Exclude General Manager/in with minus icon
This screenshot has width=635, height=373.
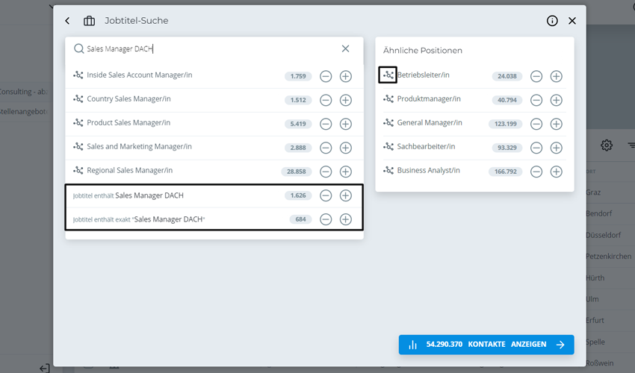click(x=536, y=124)
